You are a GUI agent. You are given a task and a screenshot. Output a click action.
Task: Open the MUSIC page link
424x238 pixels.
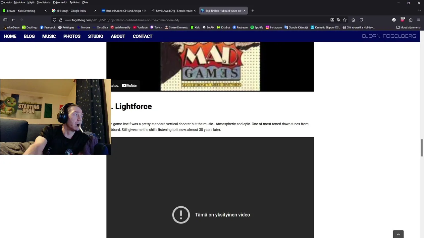click(x=49, y=36)
